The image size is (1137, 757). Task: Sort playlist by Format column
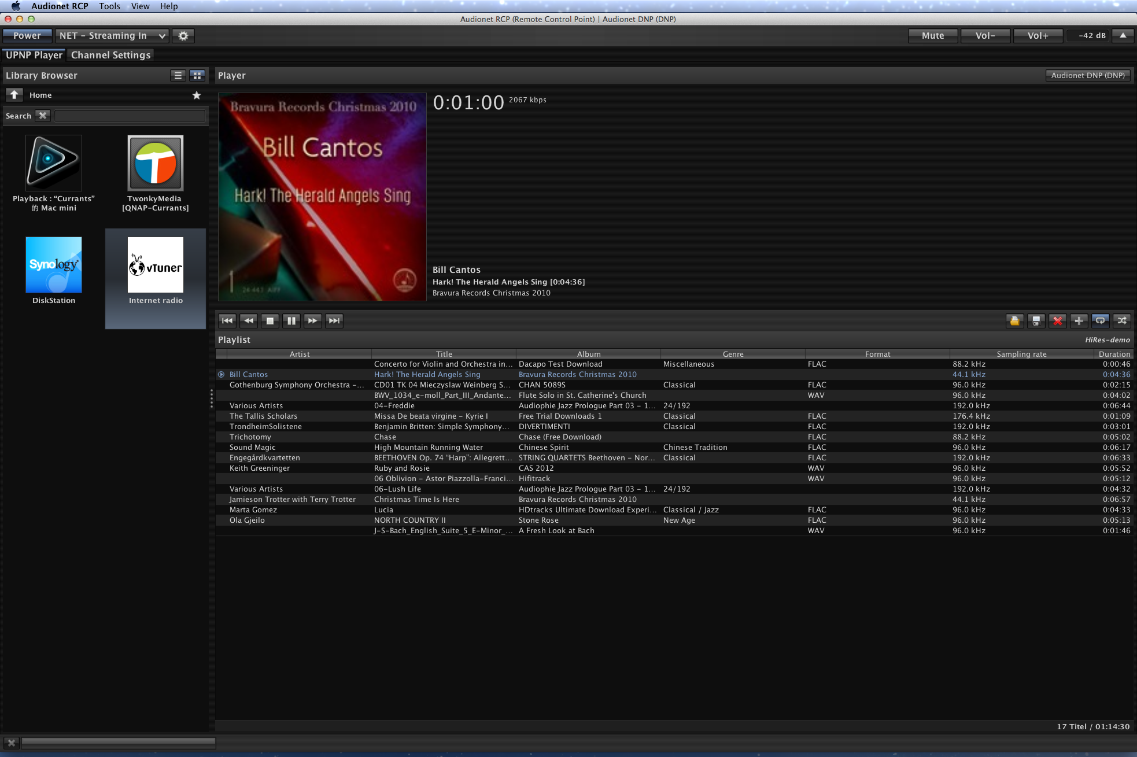pyautogui.click(x=878, y=354)
